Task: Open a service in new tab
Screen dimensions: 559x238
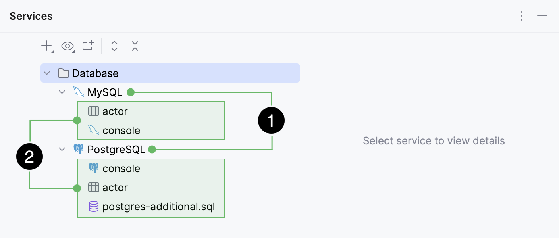Action: point(88,46)
